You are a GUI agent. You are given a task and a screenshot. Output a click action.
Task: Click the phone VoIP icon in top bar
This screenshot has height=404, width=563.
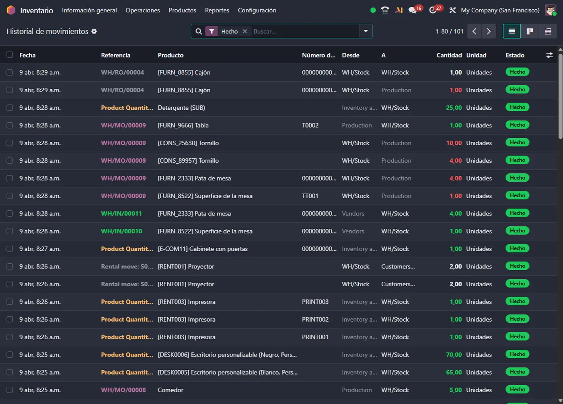pyautogui.click(x=385, y=10)
